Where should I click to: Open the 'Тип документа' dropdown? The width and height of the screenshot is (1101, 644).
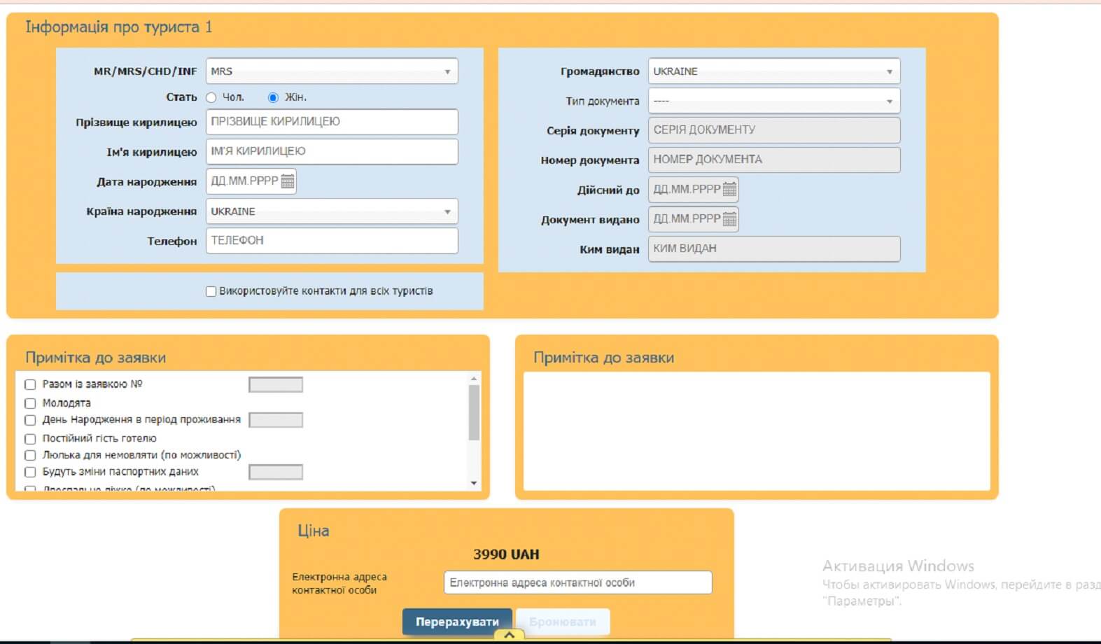click(773, 101)
